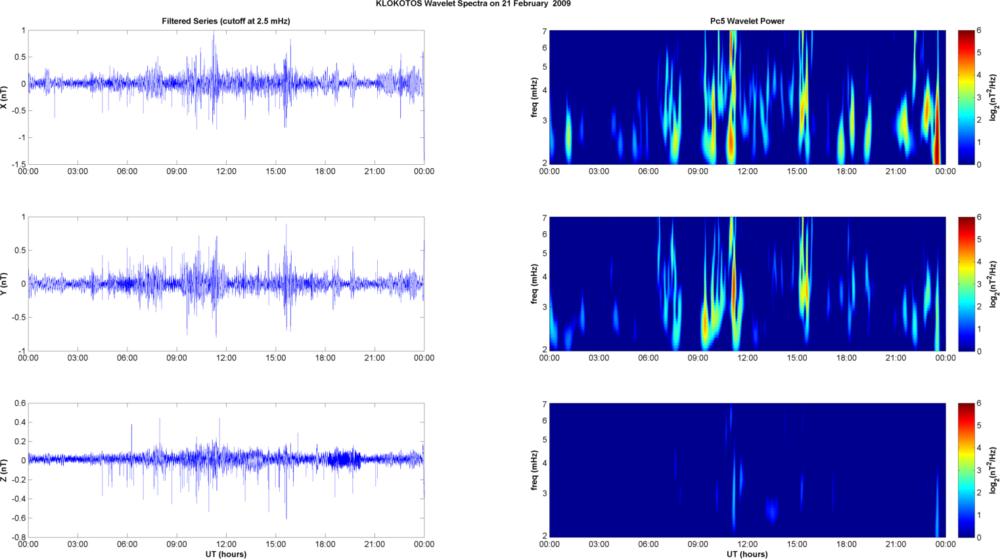Click the 'Y (nT)' axis label

(x=5, y=284)
